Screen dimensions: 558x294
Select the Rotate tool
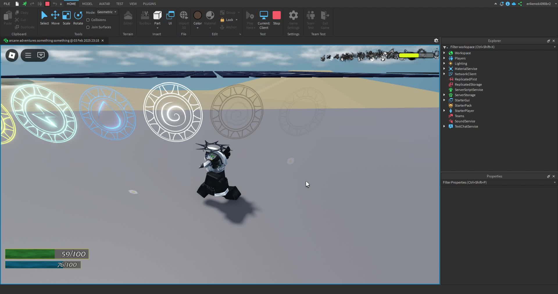point(78,18)
